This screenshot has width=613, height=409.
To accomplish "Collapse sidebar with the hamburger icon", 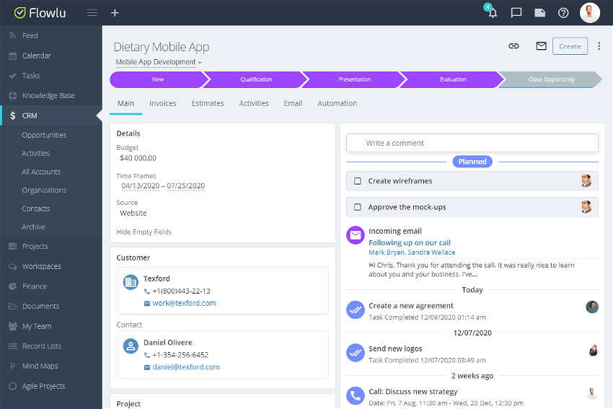I will pos(92,13).
